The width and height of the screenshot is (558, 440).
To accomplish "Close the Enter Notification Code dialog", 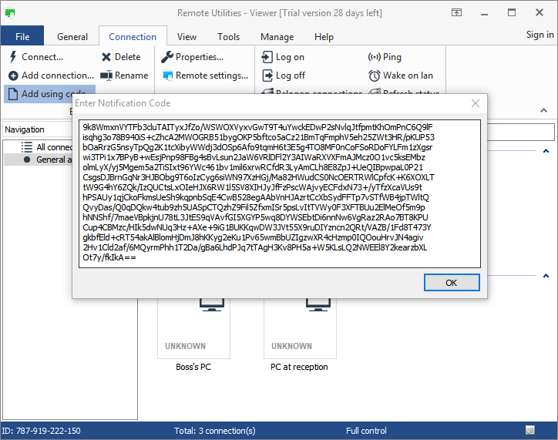I will pos(475,103).
